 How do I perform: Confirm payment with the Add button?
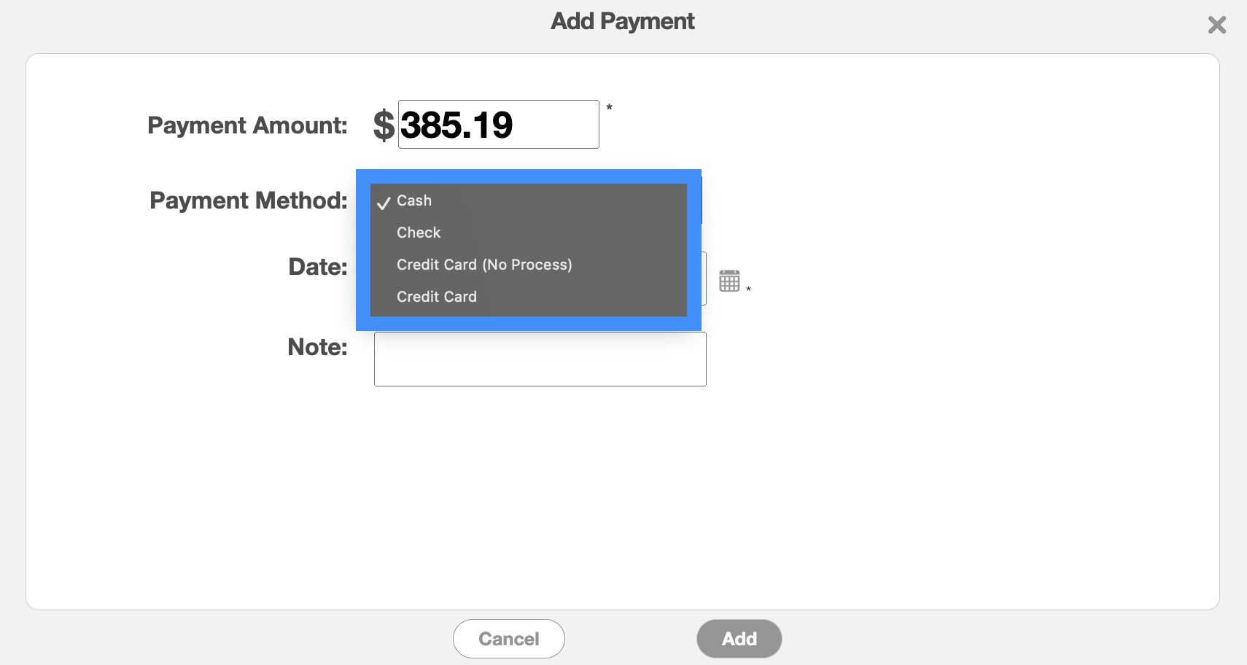(739, 639)
